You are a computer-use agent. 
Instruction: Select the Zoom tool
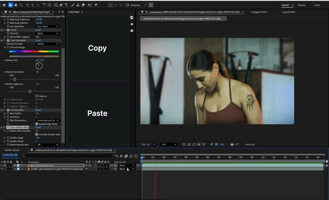[21, 5]
